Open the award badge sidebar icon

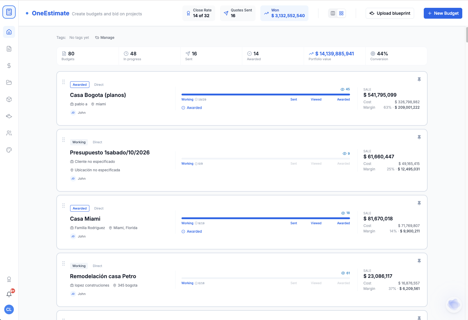tap(9, 279)
